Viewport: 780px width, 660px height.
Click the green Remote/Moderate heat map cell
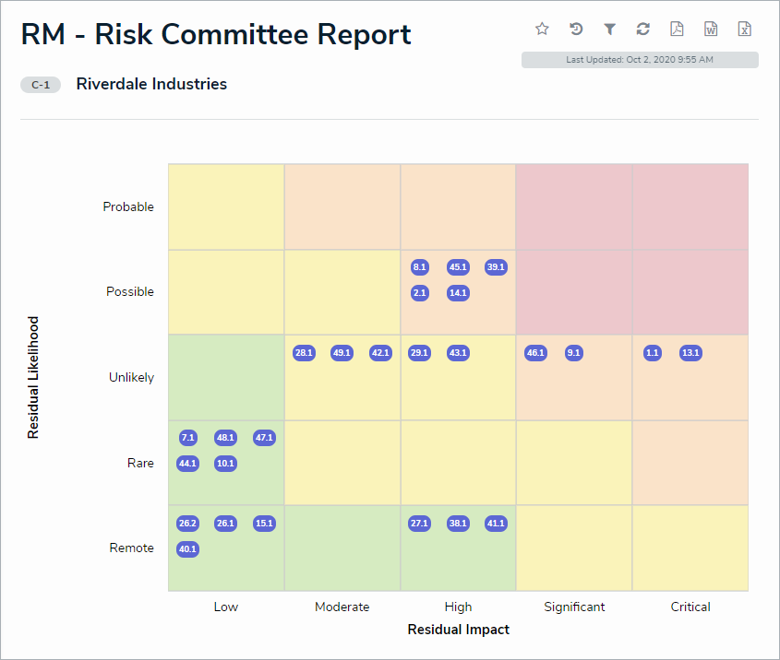click(342, 548)
